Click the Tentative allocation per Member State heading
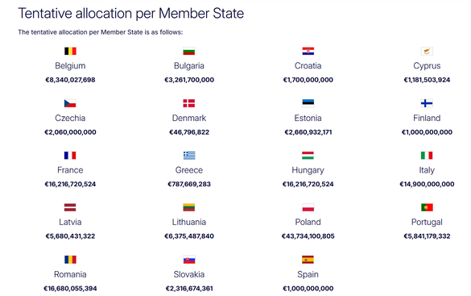Viewport: 471px width, 296px height. point(131,14)
